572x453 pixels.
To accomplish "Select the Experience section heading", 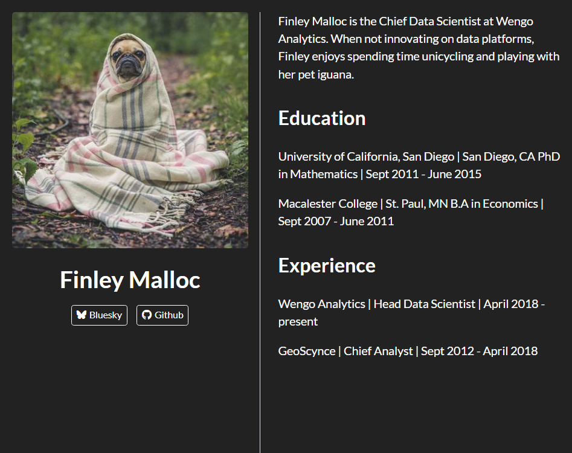I will 326,265.
